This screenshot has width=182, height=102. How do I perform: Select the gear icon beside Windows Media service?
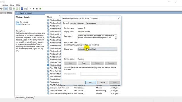pos(48,40)
